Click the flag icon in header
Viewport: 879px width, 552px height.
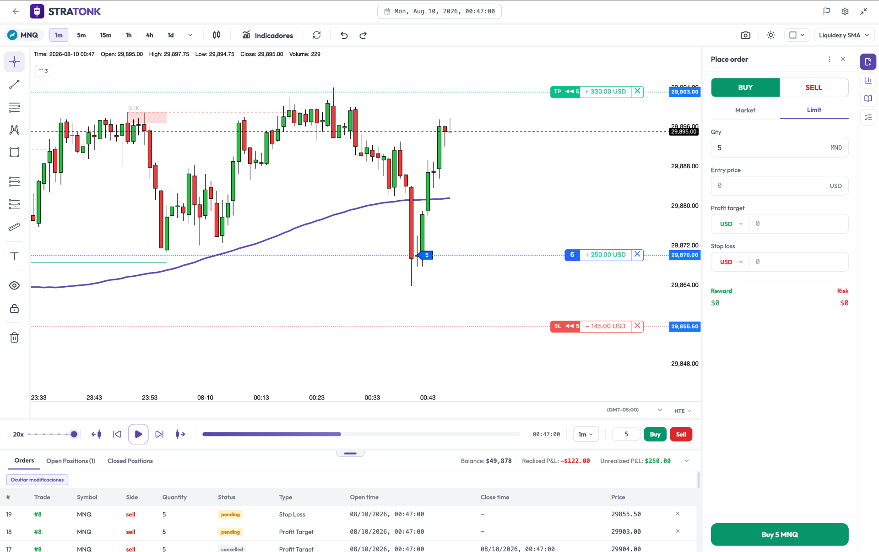pyautogui.click(x=826, y=11)
